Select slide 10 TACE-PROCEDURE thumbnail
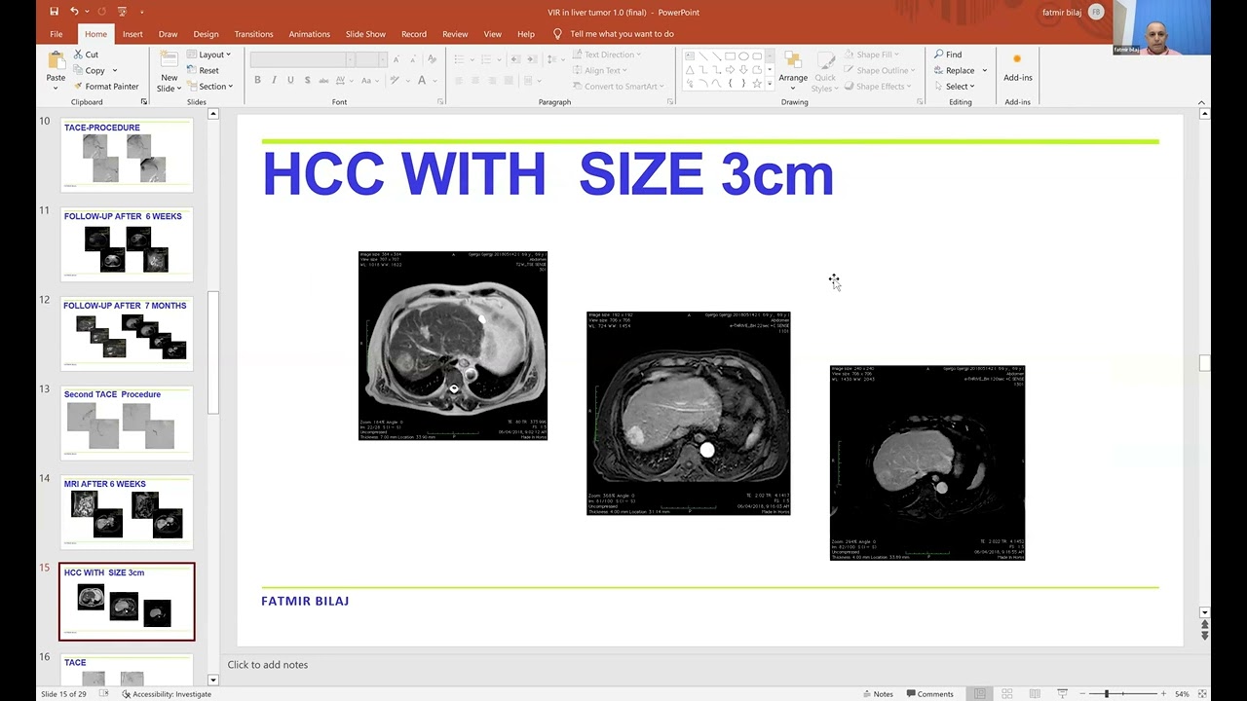This screenshot has height=701, width=1247. (127, 155)
